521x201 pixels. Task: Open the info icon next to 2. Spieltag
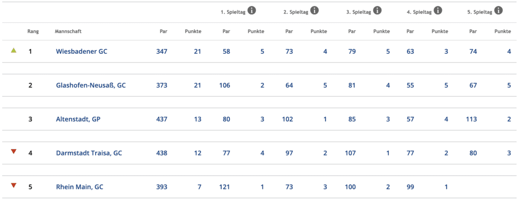tap(314, 11)
